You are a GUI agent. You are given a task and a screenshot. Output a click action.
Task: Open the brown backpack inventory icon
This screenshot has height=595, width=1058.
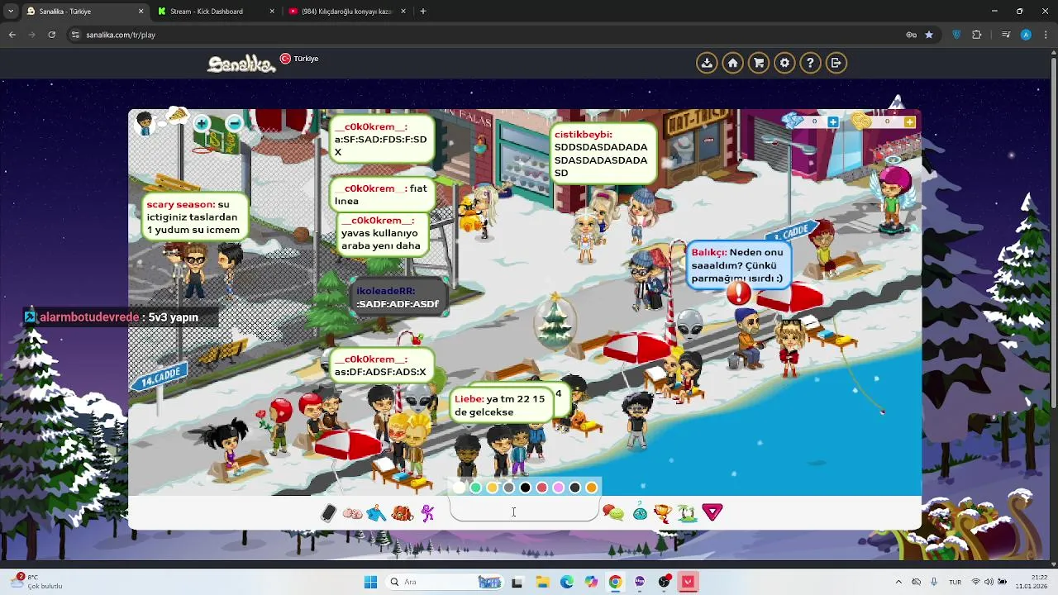(402, 513)
